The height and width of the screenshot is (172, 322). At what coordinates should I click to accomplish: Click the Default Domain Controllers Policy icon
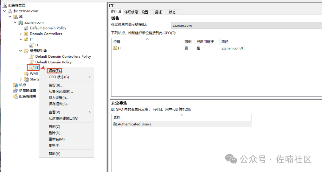coord(31,56)
